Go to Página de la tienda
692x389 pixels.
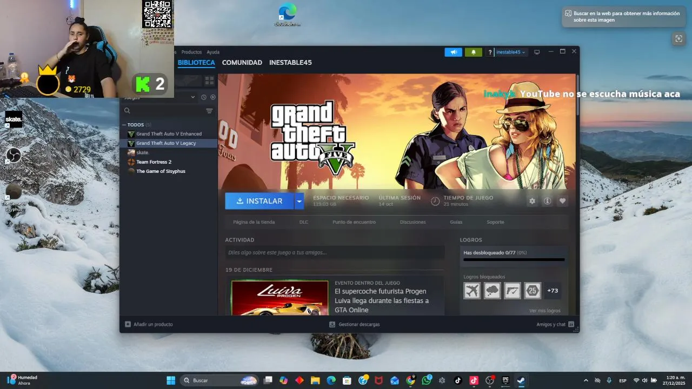pyautogui.click(x=254, y=222)
